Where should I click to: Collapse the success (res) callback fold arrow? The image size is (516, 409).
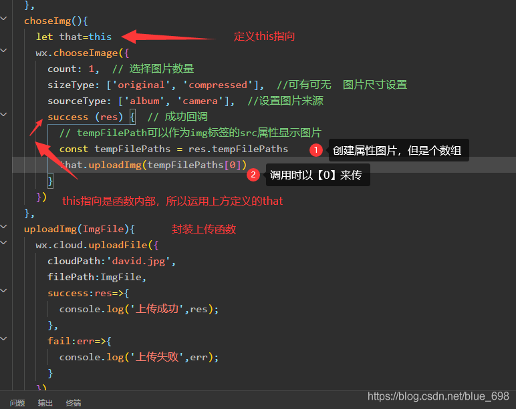click(x=3, y=115)
